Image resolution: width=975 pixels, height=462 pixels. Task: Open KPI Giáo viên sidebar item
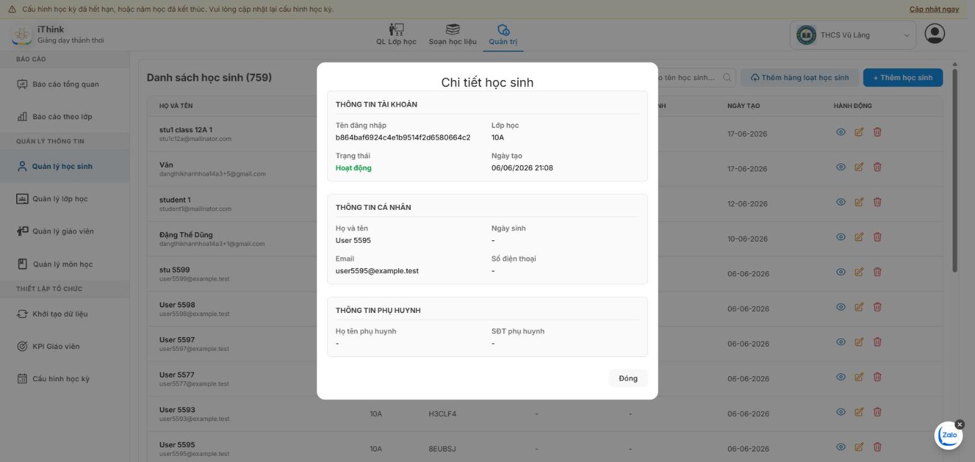[65, 346]
